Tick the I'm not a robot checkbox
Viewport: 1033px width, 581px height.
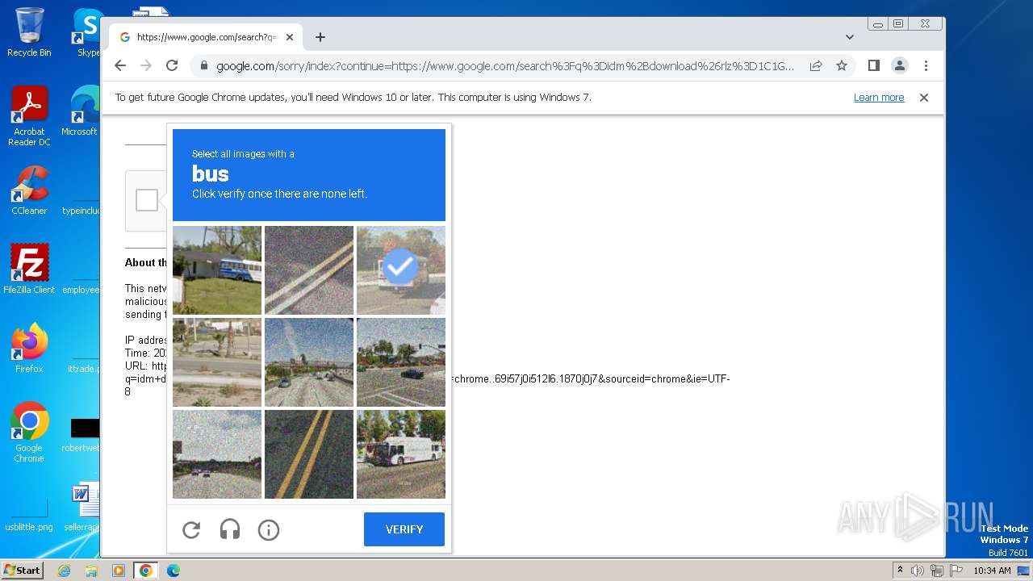tap(147, 200)
